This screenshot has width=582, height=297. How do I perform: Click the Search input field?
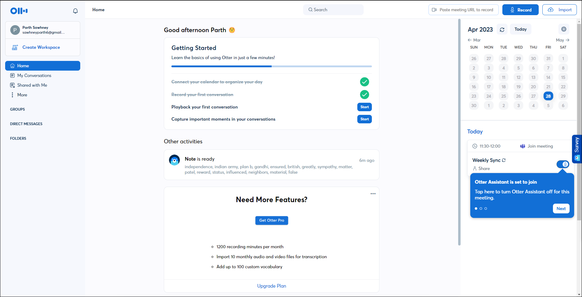(333, 10)
